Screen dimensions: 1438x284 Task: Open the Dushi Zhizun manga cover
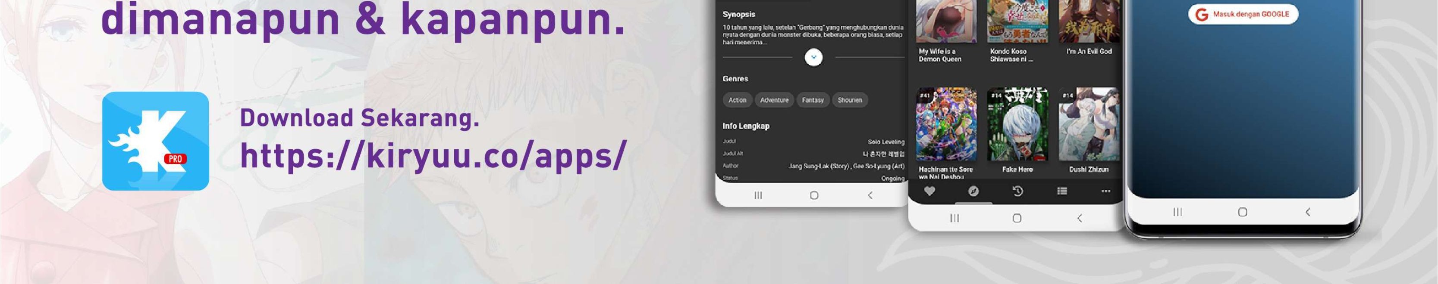point(1089,124)
